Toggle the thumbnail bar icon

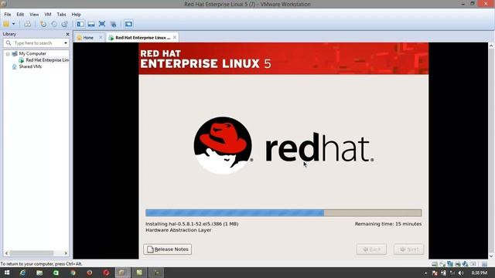[91, 24]
